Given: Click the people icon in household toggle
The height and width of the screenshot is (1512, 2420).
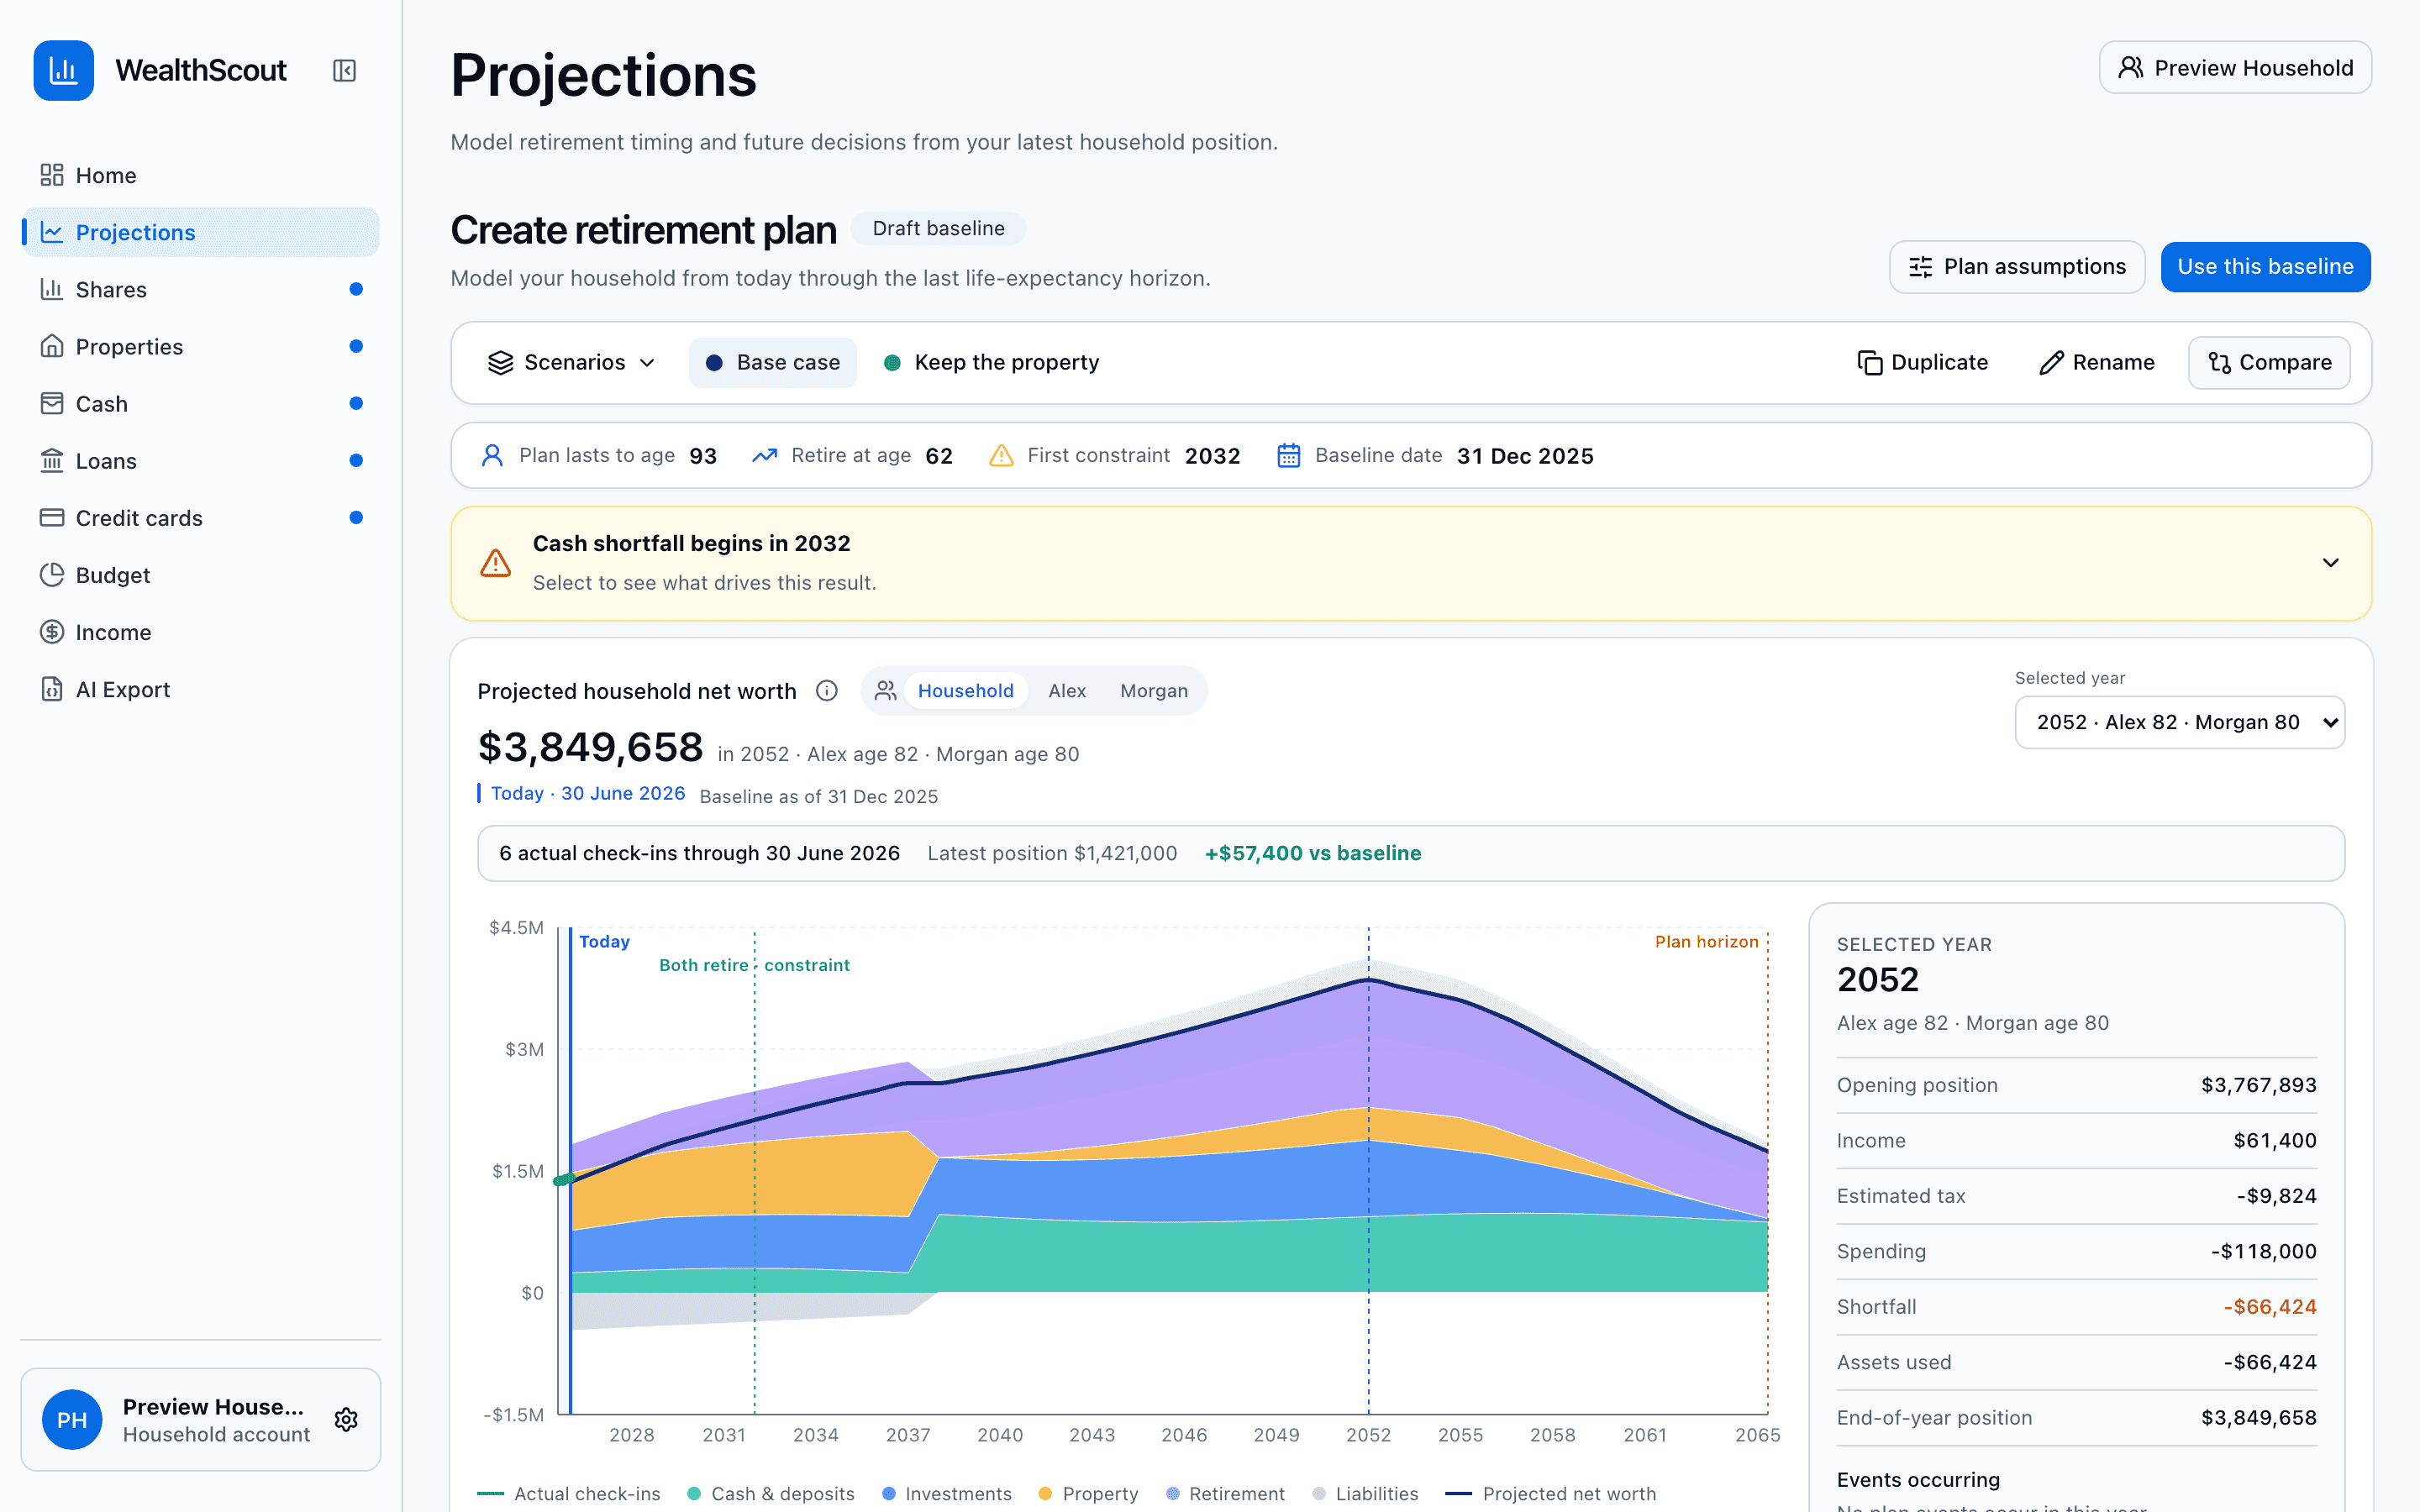Looking at the screenshot, I should pos(885,691).
